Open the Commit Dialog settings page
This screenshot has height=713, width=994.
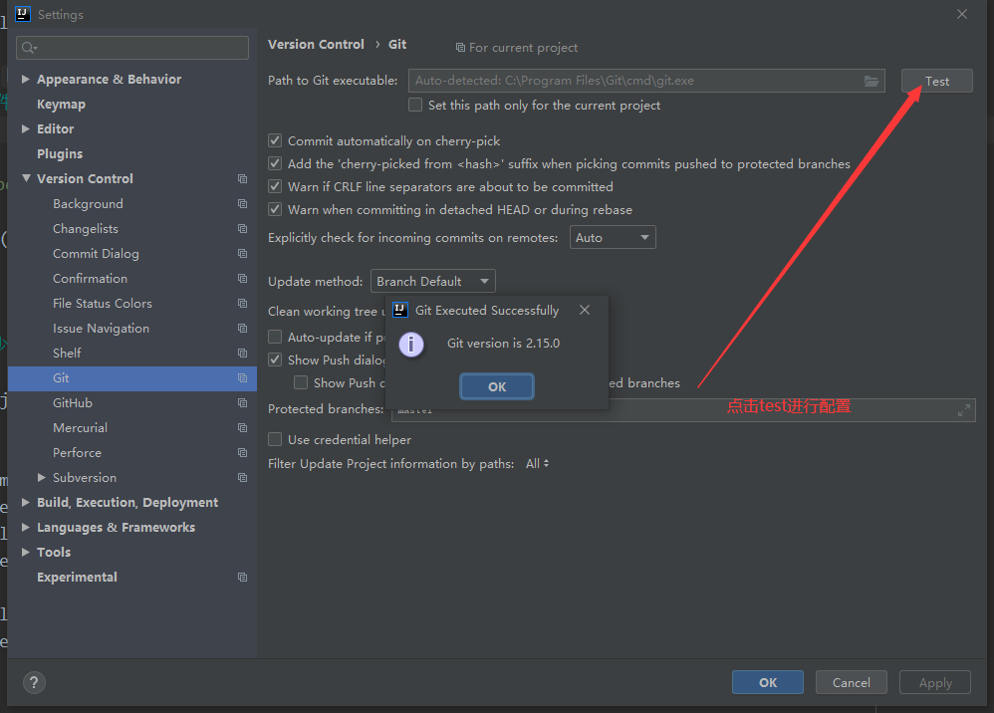click(x=96, y=254)
